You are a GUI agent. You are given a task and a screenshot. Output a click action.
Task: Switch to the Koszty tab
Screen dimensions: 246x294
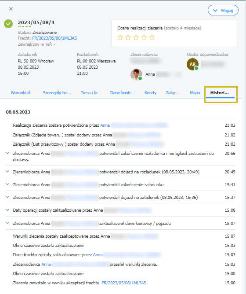tap(151, 92)
